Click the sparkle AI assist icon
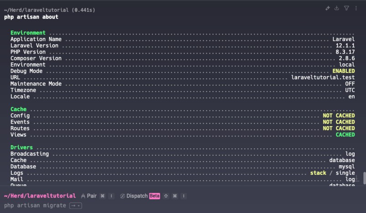Viewport: 366px width, 213px height. click(328, 8)
